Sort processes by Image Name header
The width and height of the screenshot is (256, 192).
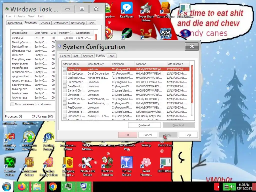22,33
